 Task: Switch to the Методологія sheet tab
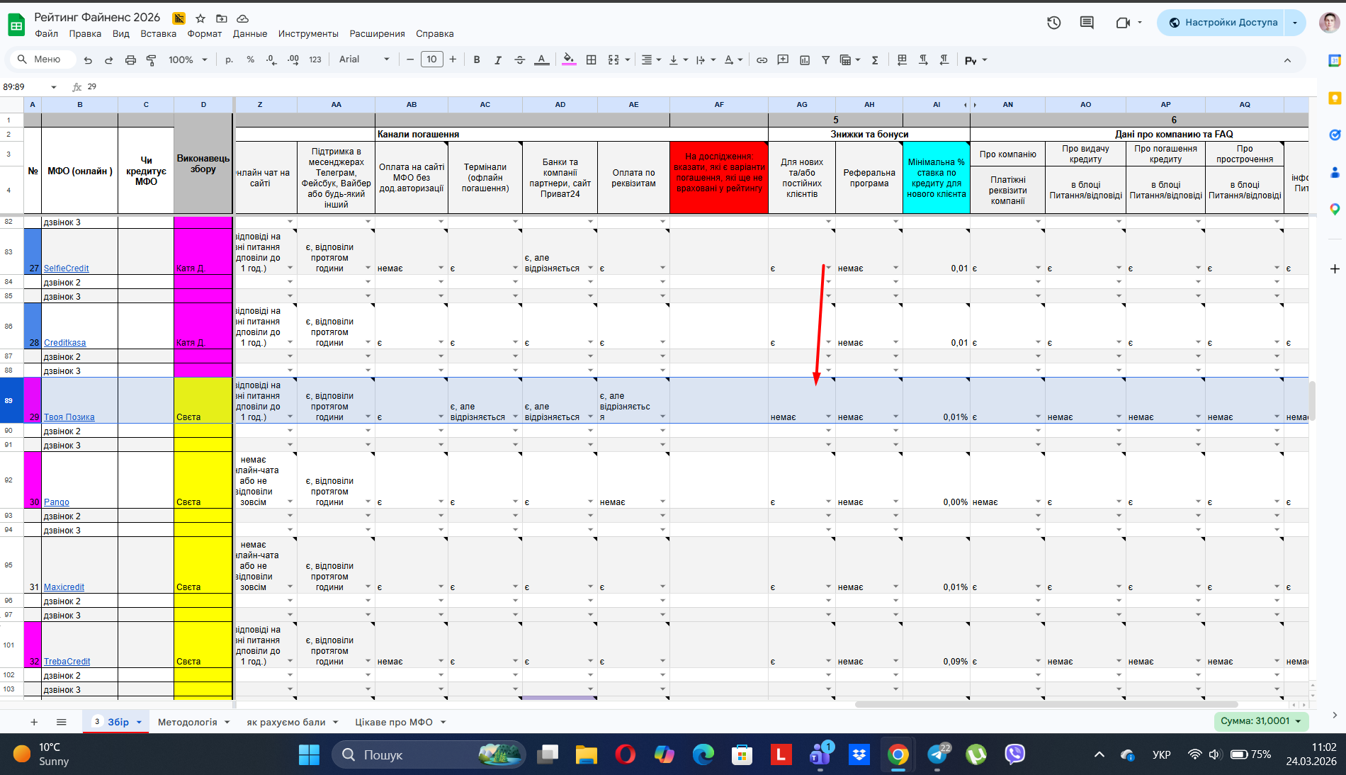187,722
